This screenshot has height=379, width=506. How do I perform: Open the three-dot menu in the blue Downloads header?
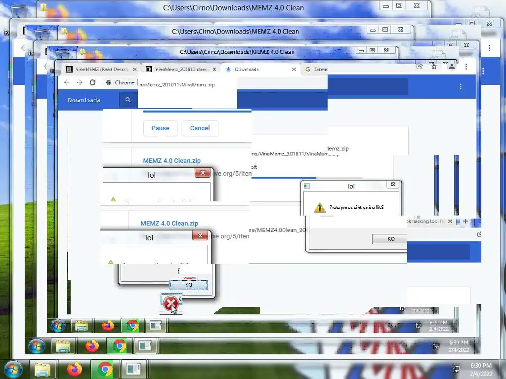coord(461,86)
